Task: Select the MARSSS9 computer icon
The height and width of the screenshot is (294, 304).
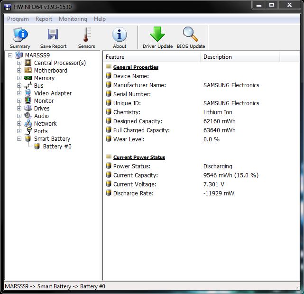Action: tap(19, 55)
